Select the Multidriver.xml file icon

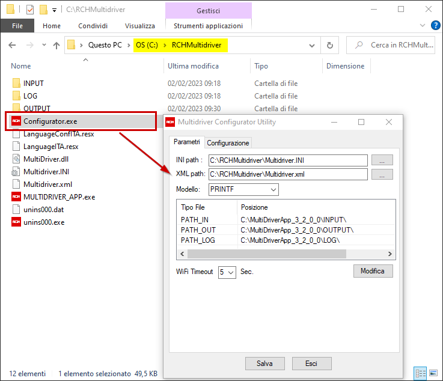point(16,184)
